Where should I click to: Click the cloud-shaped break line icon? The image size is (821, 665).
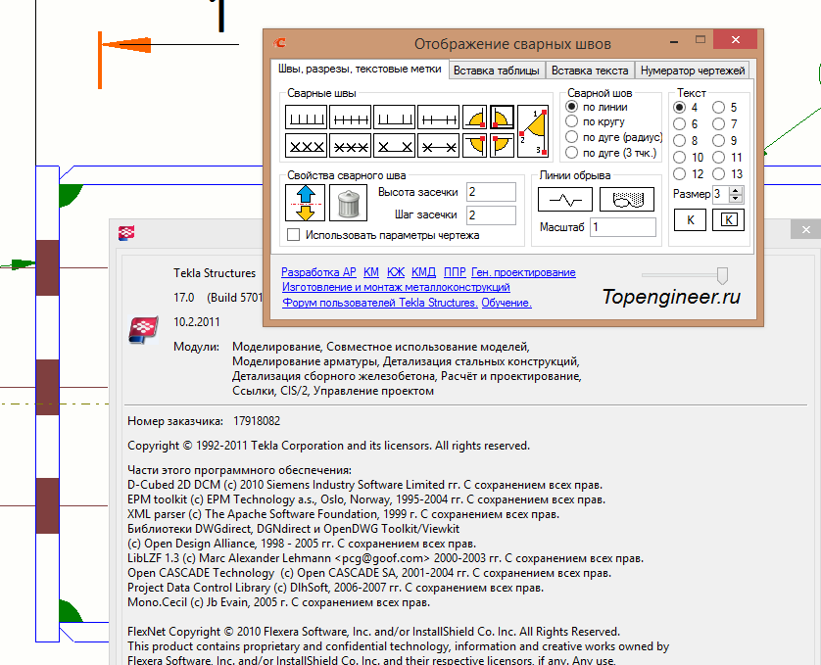point(627,200)
